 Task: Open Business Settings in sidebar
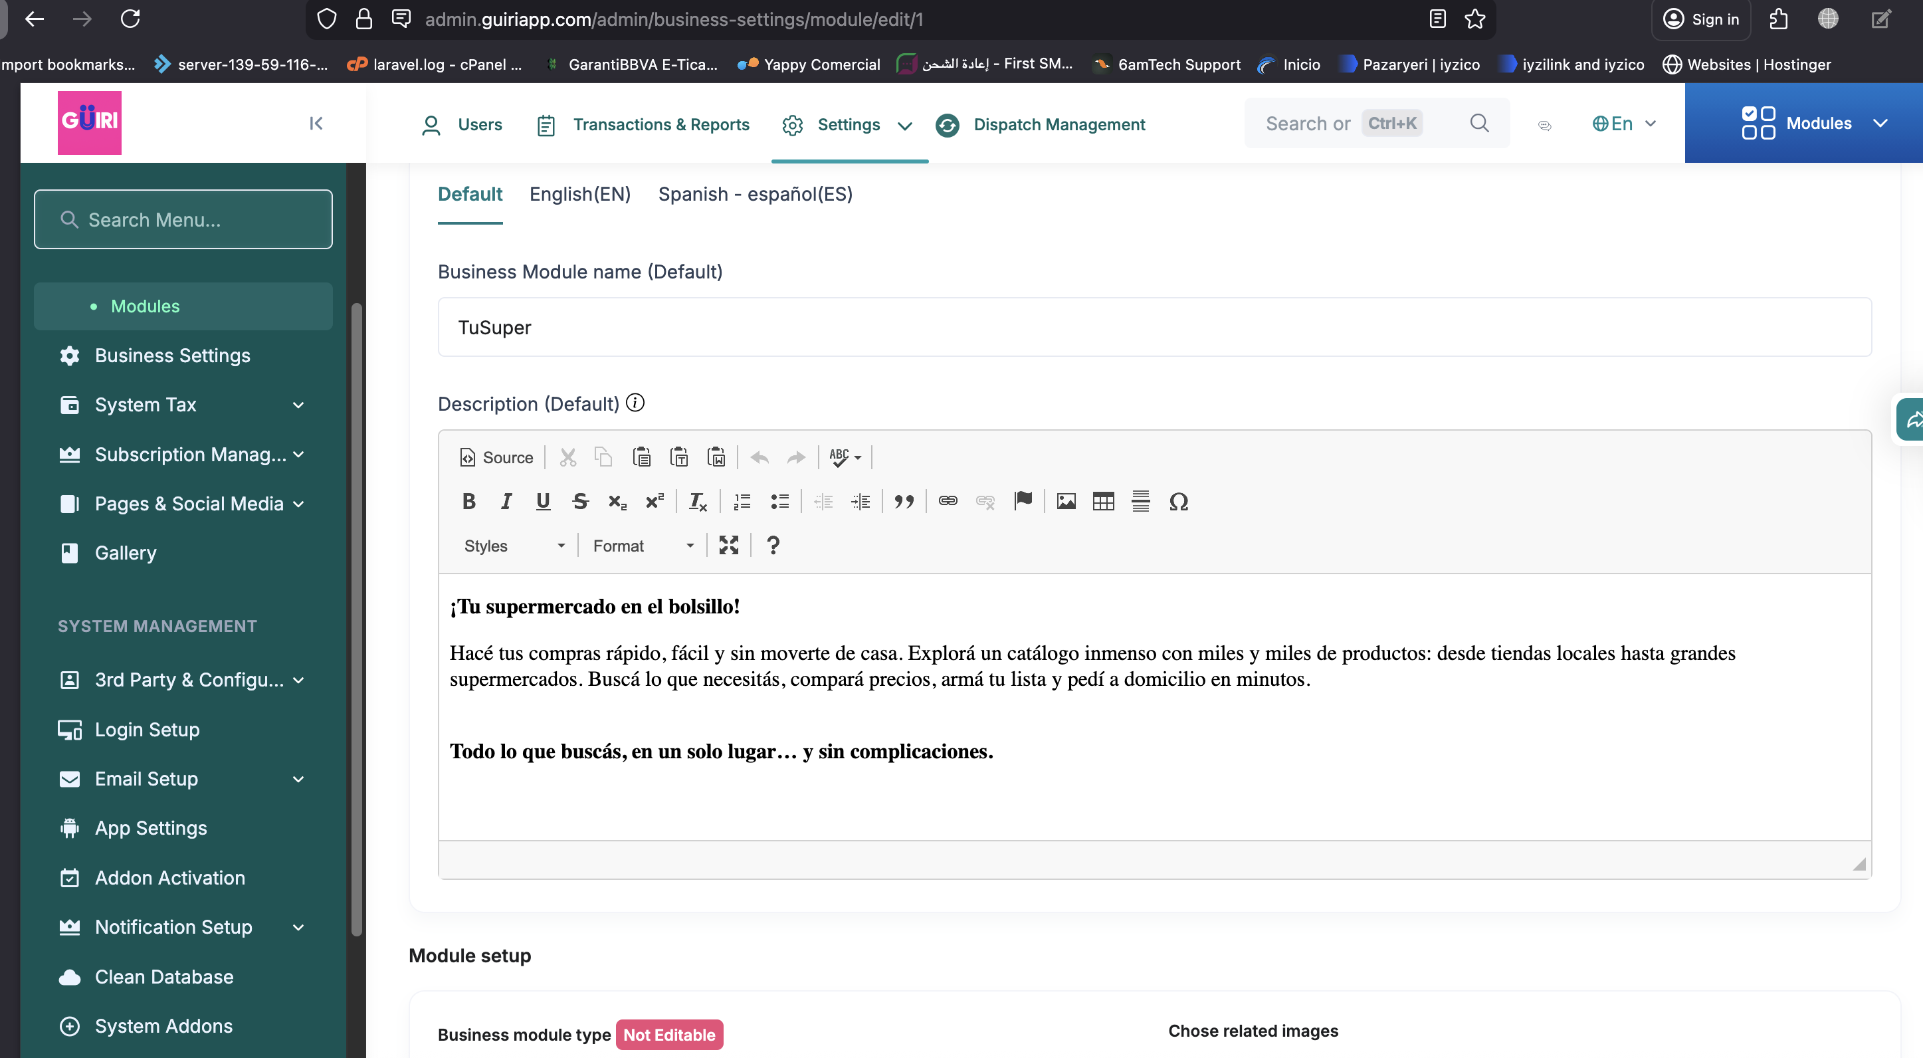point(173,356)
